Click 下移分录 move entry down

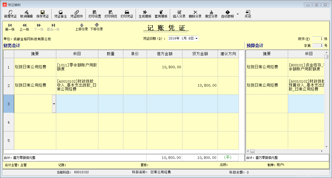click(x=96, y=25)
